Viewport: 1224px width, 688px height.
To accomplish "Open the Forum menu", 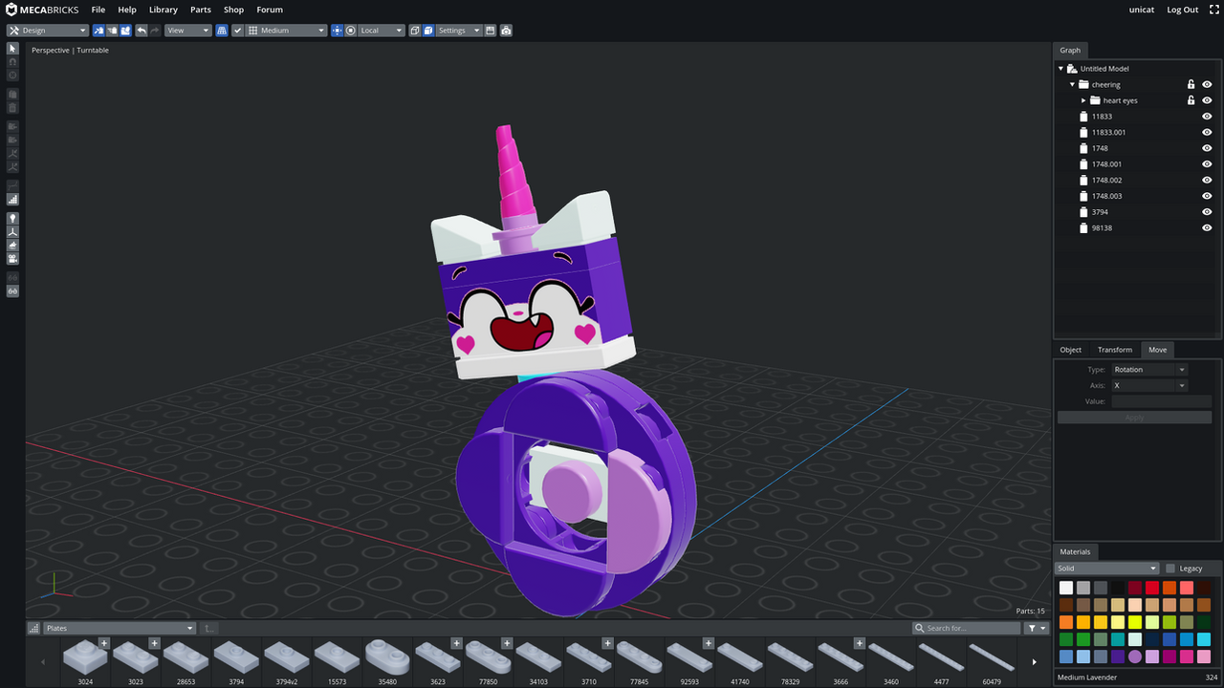I will 270,10.
